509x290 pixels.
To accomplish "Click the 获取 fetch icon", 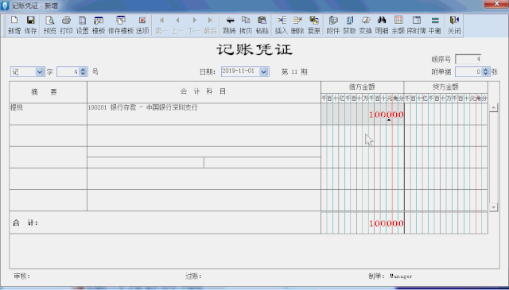I will pos(349,25).
